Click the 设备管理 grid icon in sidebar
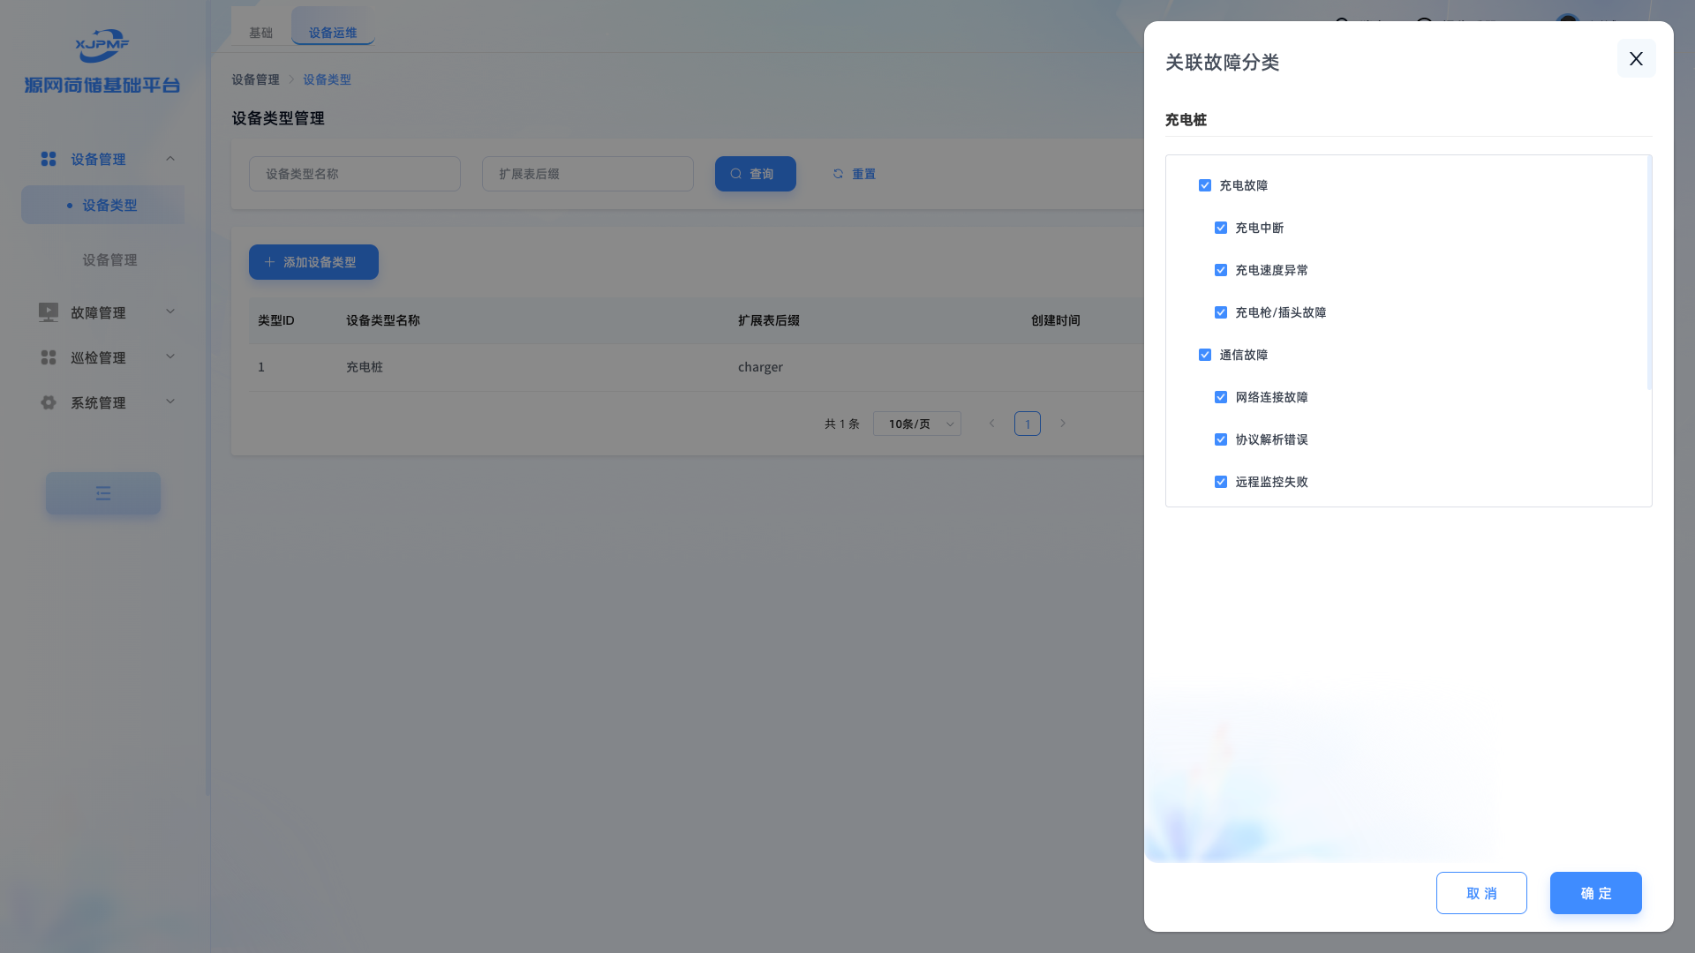 [x=49, y=159]
